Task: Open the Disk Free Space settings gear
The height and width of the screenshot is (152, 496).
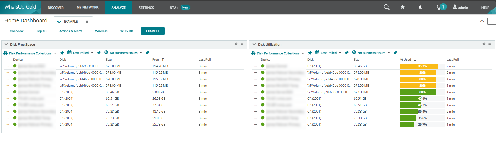Action: coord(236,44)
